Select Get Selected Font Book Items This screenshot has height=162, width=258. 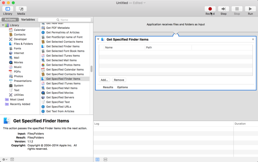[65, 51]
